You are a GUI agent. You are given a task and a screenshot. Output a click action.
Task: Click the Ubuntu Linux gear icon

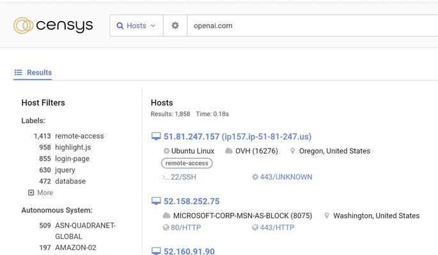coord(166,151)
